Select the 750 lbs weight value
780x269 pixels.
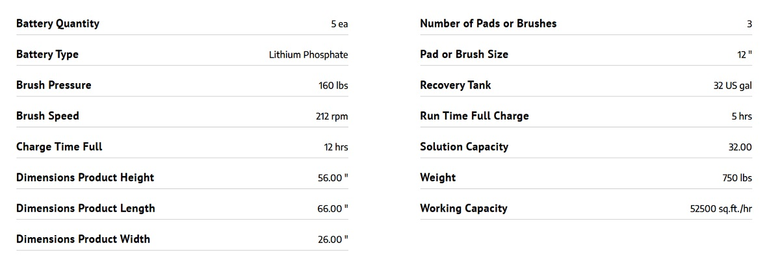tap(736, 178)
